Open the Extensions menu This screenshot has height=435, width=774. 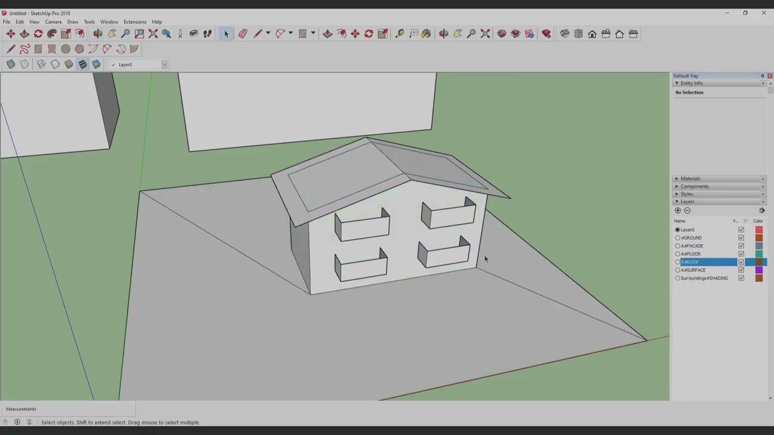(x=135, y=22)
